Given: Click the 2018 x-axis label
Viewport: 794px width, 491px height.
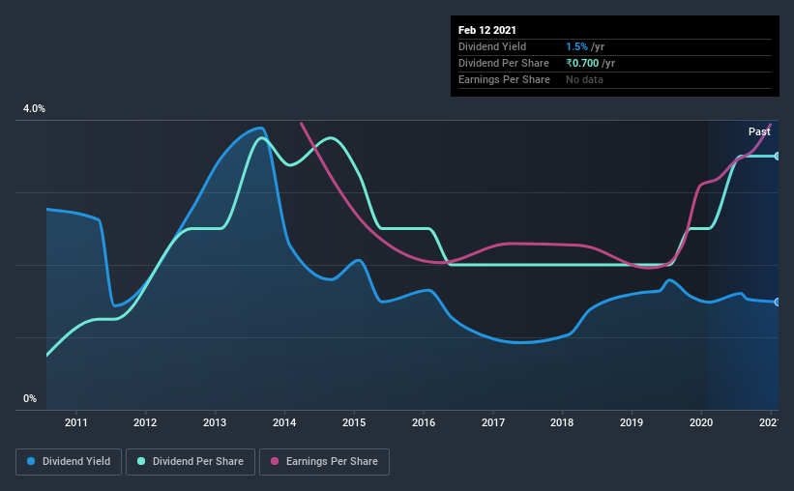Looking at the screenshot, I should pyautogui.click(x=562, y=422).
